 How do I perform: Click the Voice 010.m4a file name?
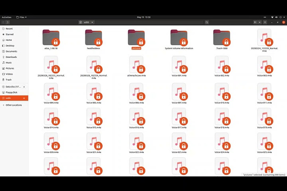click(x=222, y=103)
